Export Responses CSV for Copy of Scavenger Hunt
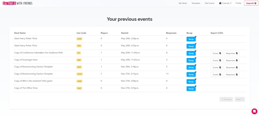The image size is (259, 116). point(231,61)
